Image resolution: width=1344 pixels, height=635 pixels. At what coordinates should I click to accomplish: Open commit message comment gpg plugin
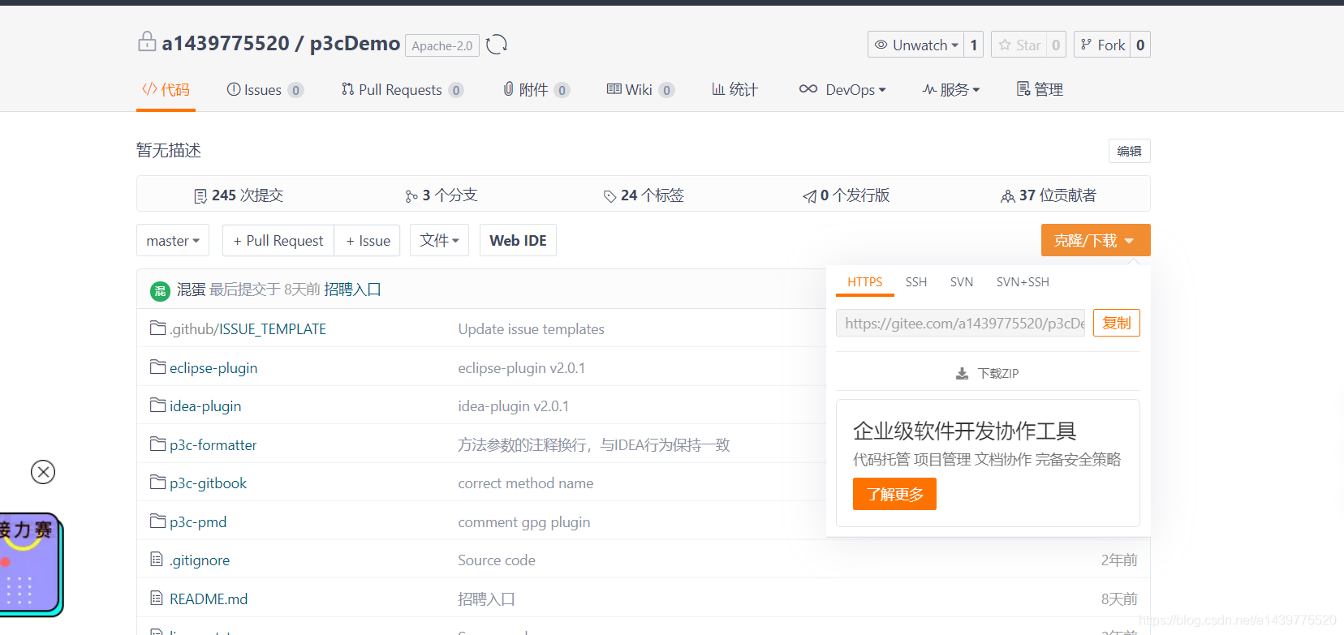pyautogui.click(x=523, y=522)
